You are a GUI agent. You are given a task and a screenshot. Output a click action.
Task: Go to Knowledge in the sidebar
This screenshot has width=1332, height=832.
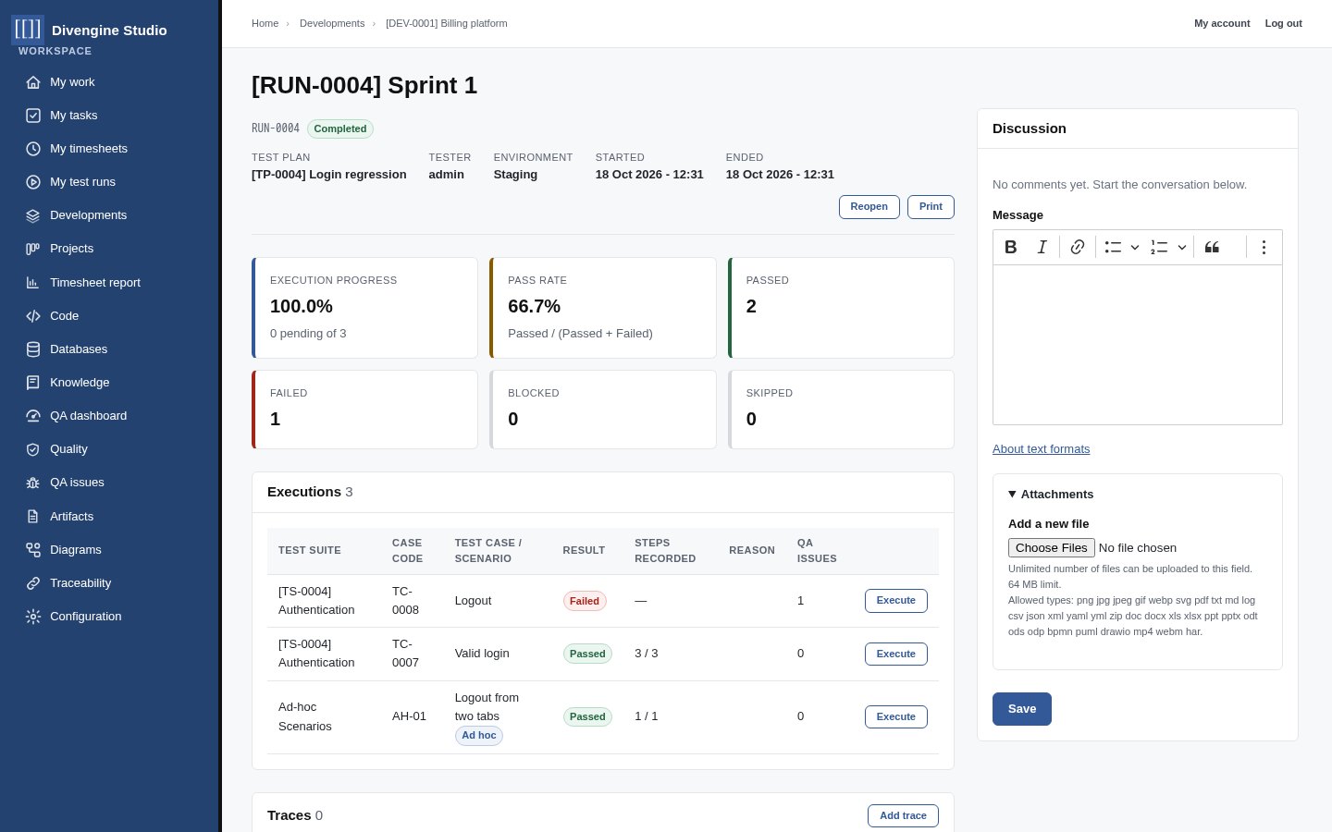(x=80, y=383)
